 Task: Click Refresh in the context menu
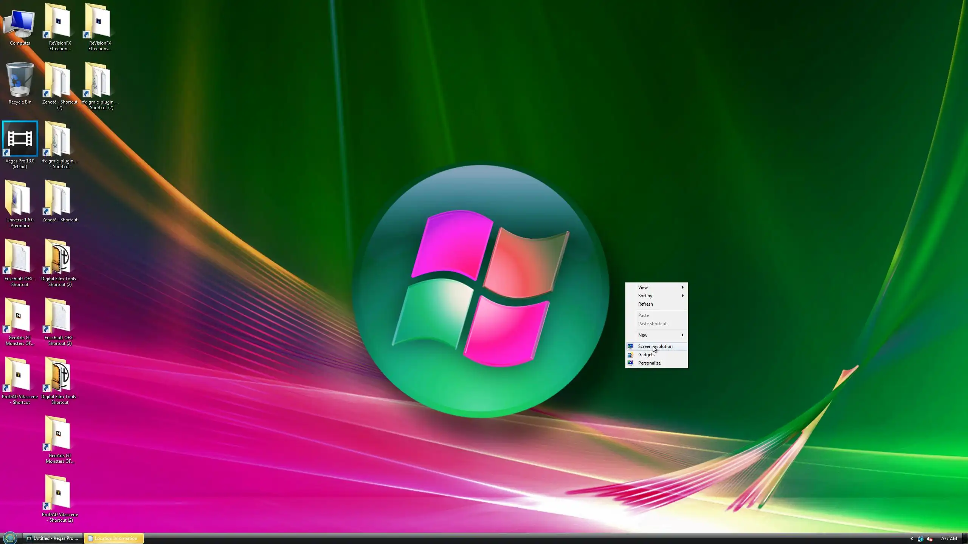point(645,304)
